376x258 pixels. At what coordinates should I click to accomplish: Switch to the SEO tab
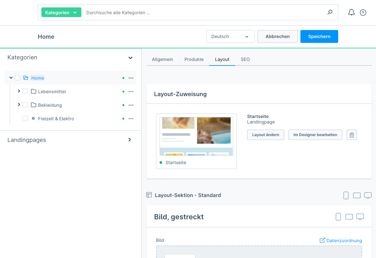245,59
